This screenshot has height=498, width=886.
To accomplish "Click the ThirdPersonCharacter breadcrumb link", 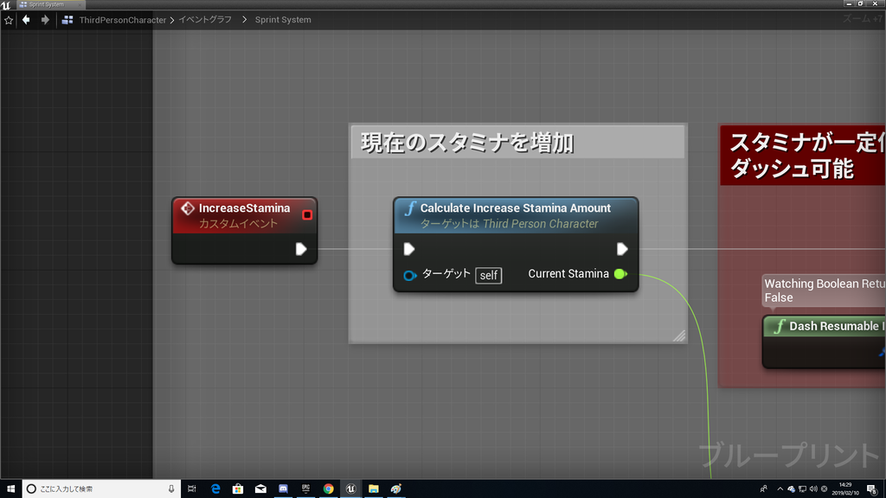I will pos(121,19).
